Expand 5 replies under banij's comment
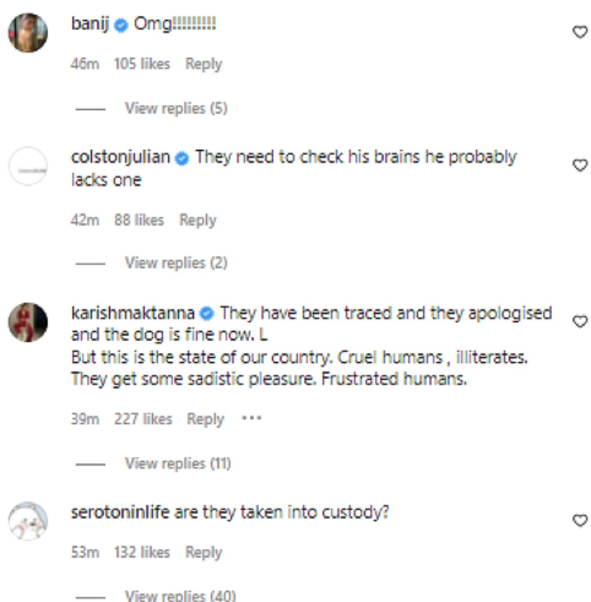 click(x=176, y=108)
